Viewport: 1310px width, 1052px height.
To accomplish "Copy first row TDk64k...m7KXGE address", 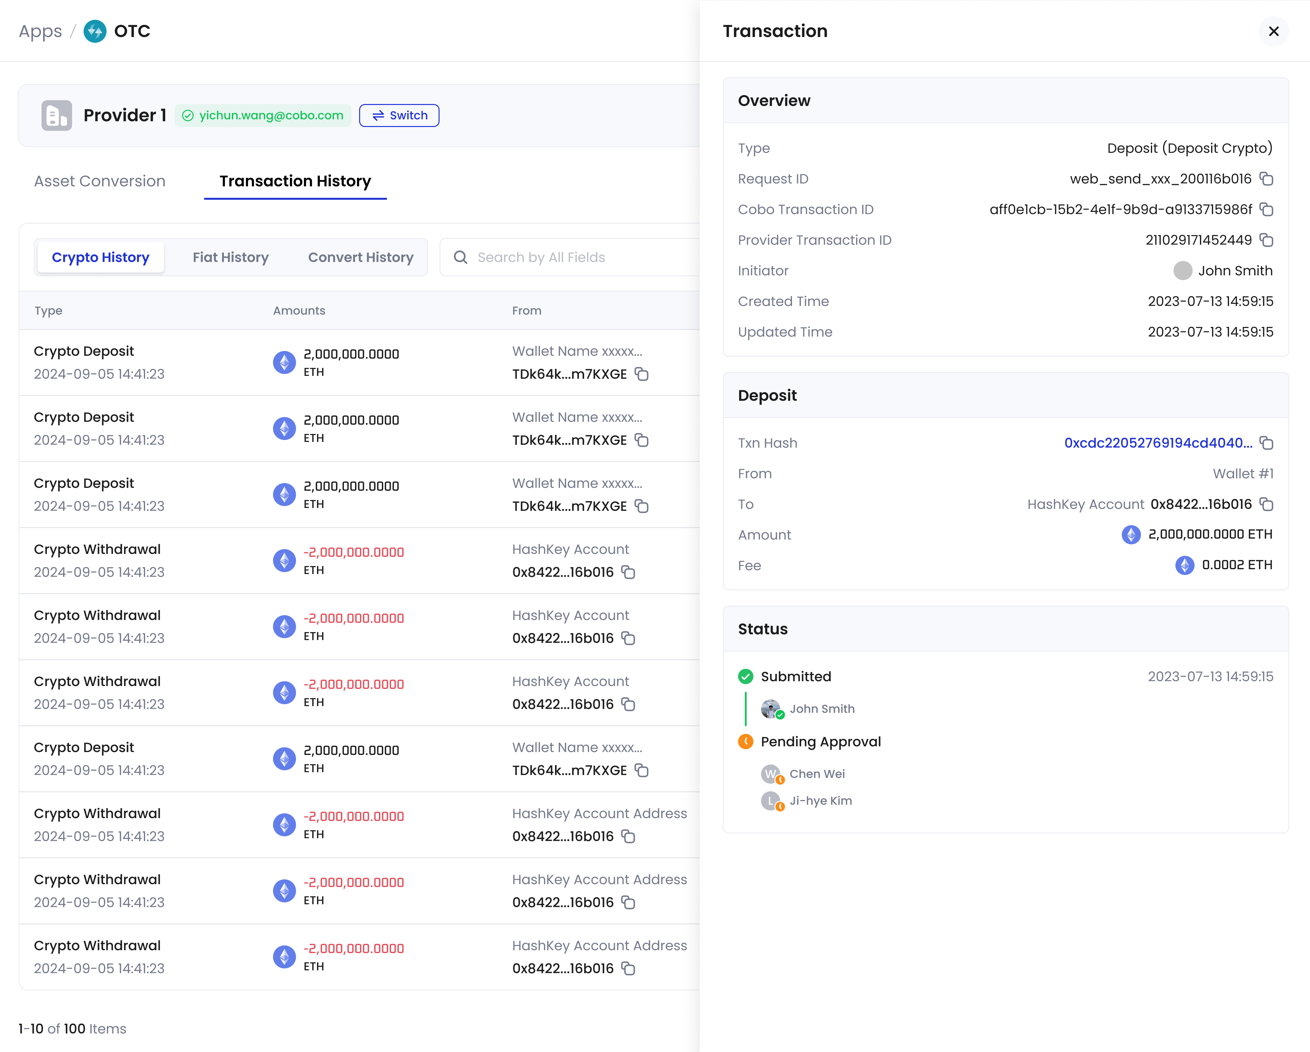I will [x=642, y=374].
